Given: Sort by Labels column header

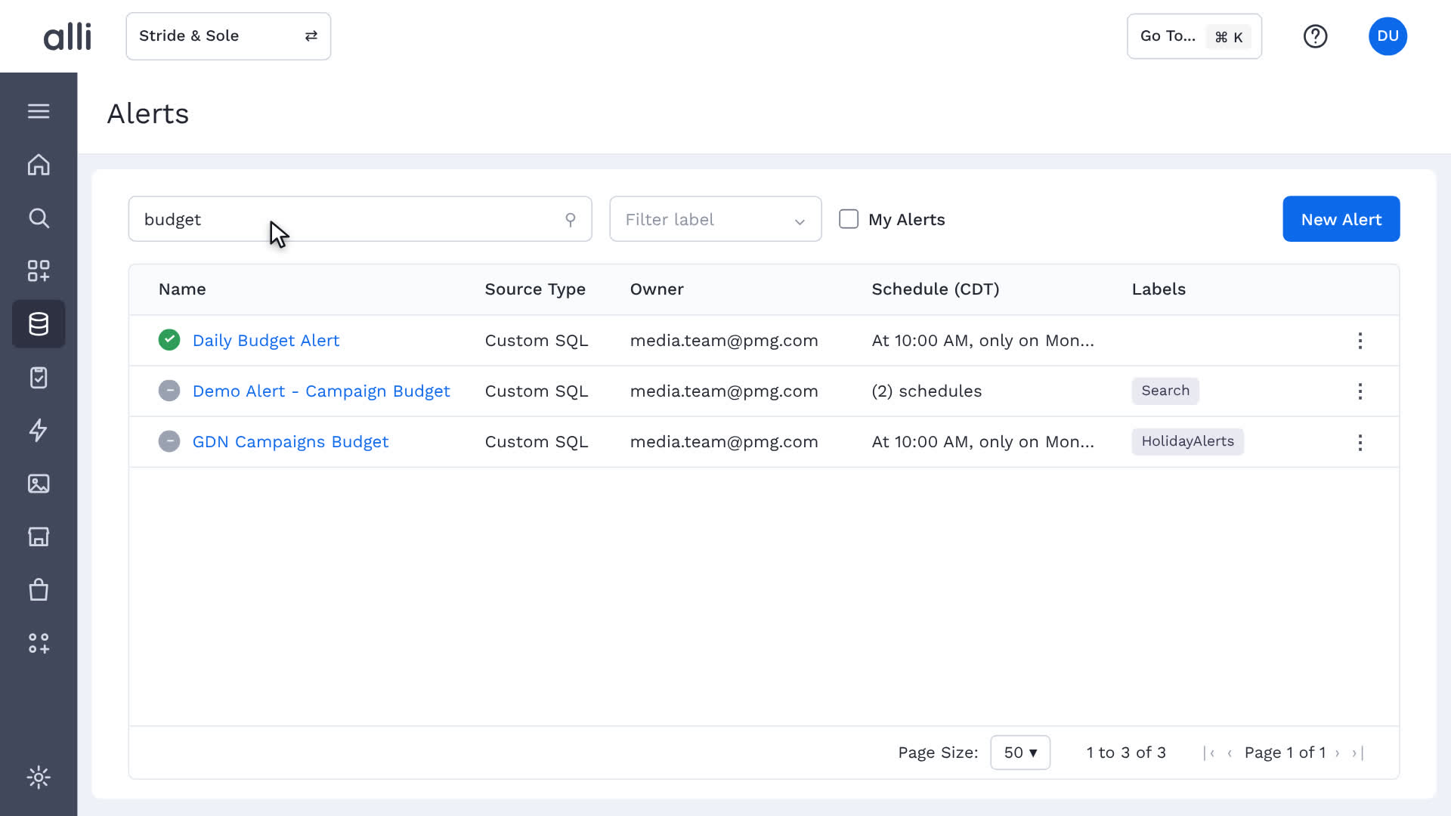Looking at the screenshot, I should click(x=1159, y=289).
